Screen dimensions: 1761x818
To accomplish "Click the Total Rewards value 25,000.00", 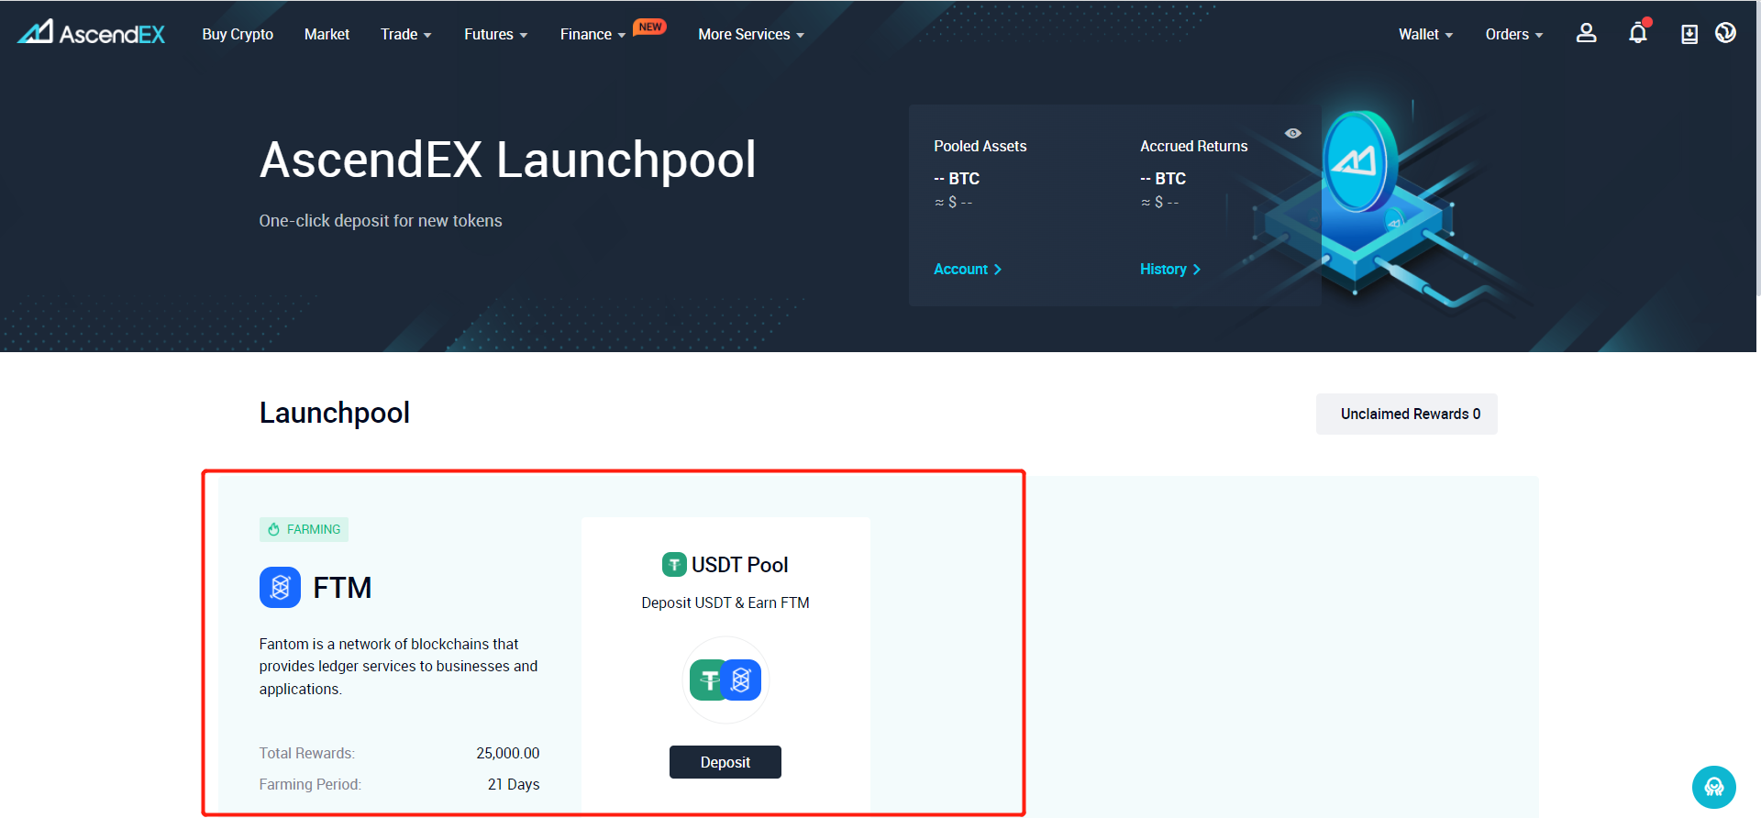I will (x=507, y=753).
